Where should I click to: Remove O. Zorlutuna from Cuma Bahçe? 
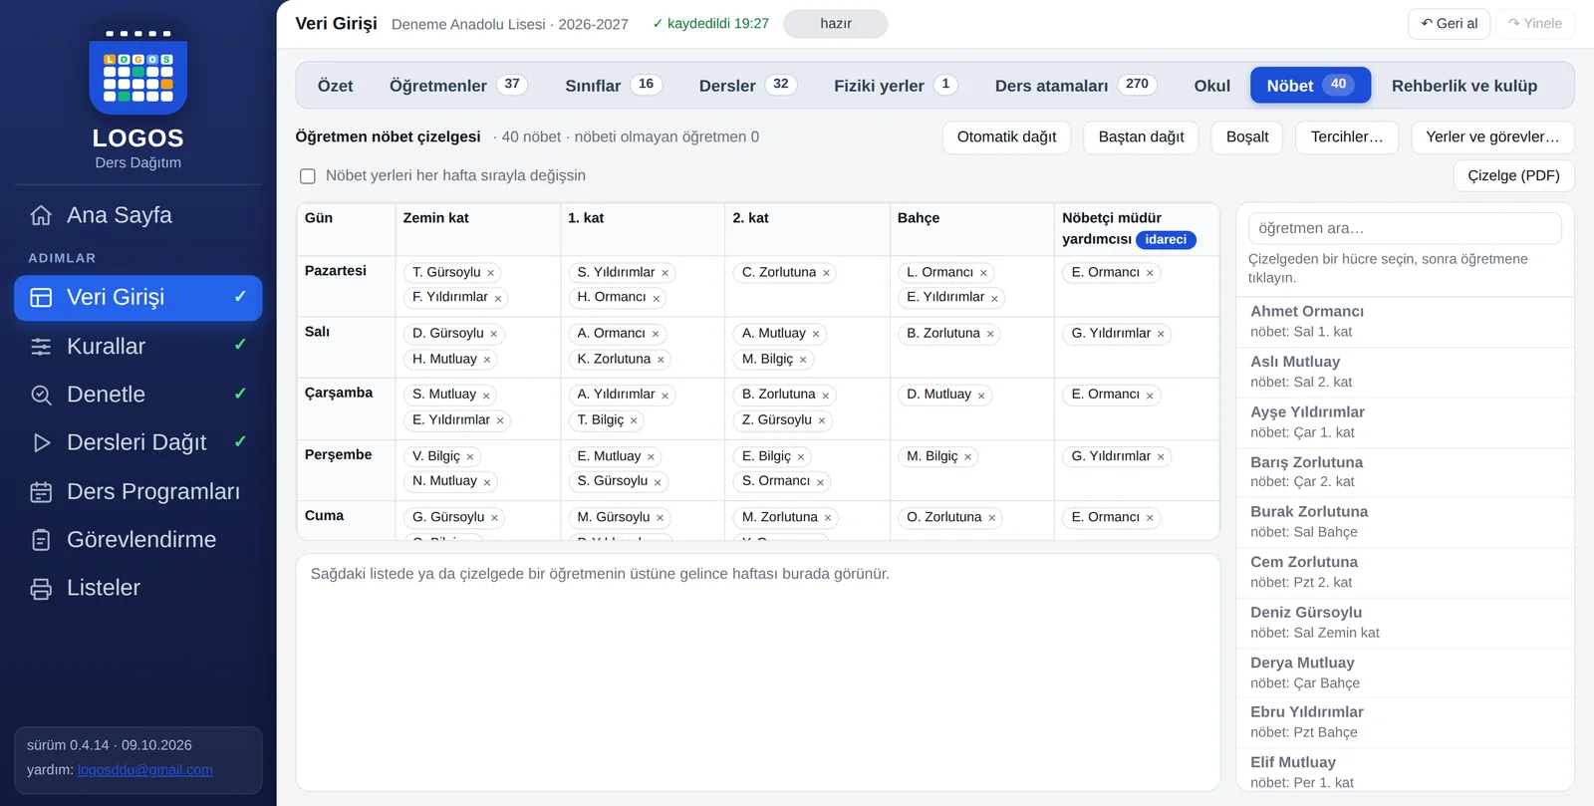991,518
